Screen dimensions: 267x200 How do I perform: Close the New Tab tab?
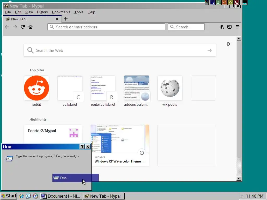click(57, 19)
